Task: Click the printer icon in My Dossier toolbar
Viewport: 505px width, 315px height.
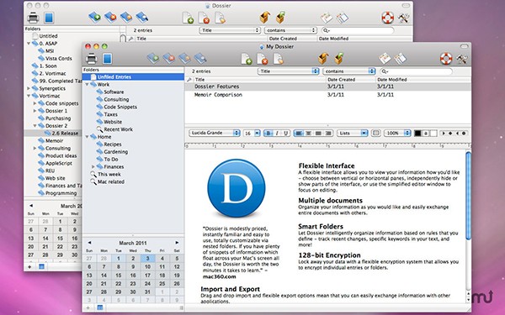Action: click(92, 59)
